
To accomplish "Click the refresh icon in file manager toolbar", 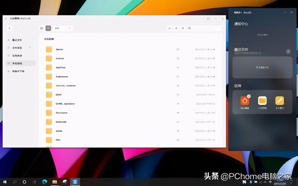I will click(183, 28).
